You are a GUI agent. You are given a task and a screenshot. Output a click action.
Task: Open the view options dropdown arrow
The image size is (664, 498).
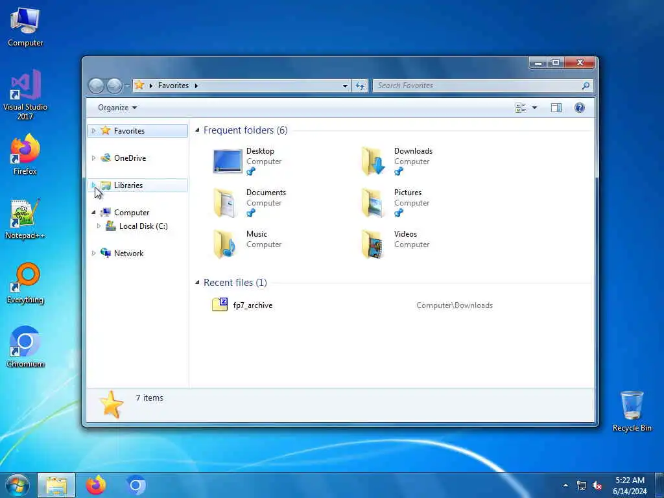534,108
